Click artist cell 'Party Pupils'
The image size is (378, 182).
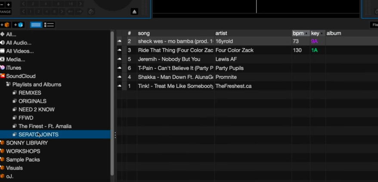[x=229, y=68]
